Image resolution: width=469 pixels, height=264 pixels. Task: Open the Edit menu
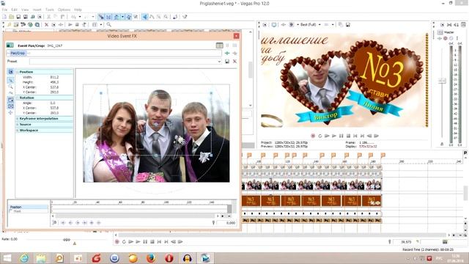(x=15, y=10)
